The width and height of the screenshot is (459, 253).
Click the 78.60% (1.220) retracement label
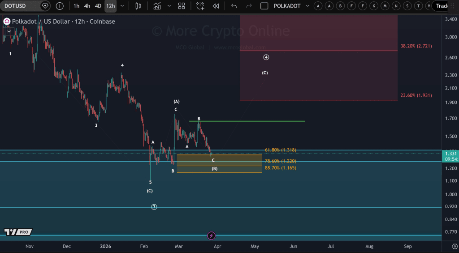pyautogui.click(x=281, y=161)
